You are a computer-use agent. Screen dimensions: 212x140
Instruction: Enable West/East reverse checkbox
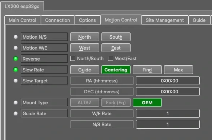click(111, 59)
